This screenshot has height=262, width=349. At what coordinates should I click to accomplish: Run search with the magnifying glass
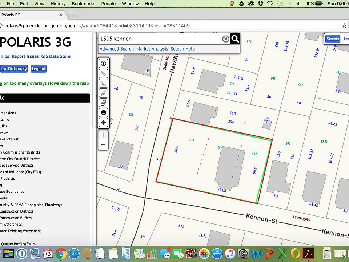235,39
